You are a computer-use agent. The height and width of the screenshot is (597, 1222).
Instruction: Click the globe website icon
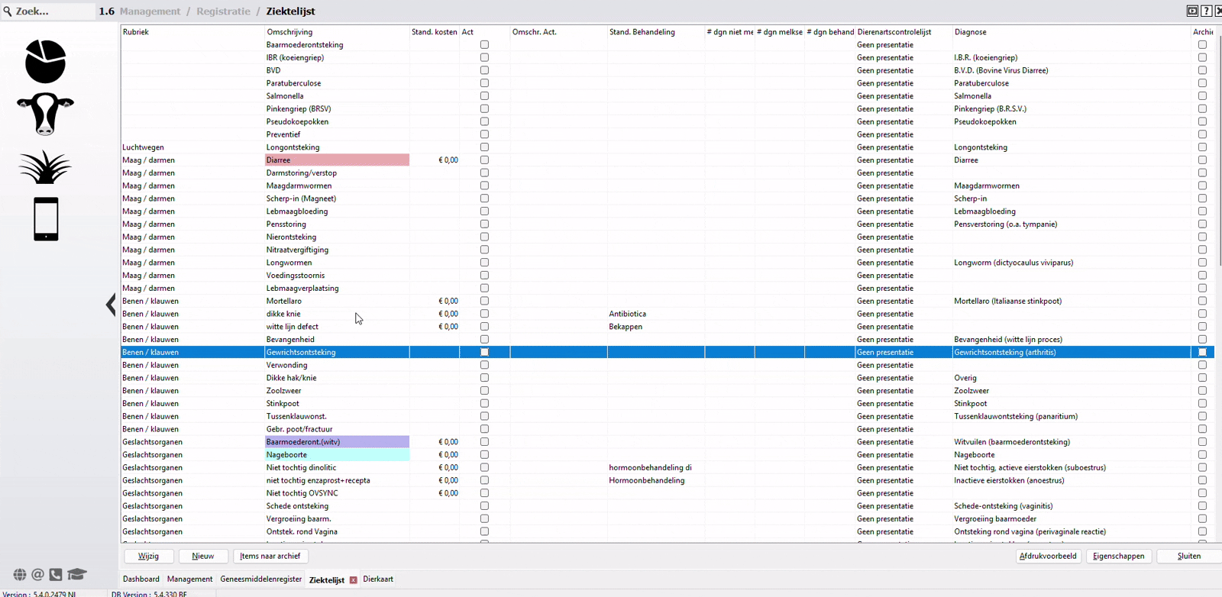[x=20, y=574]
